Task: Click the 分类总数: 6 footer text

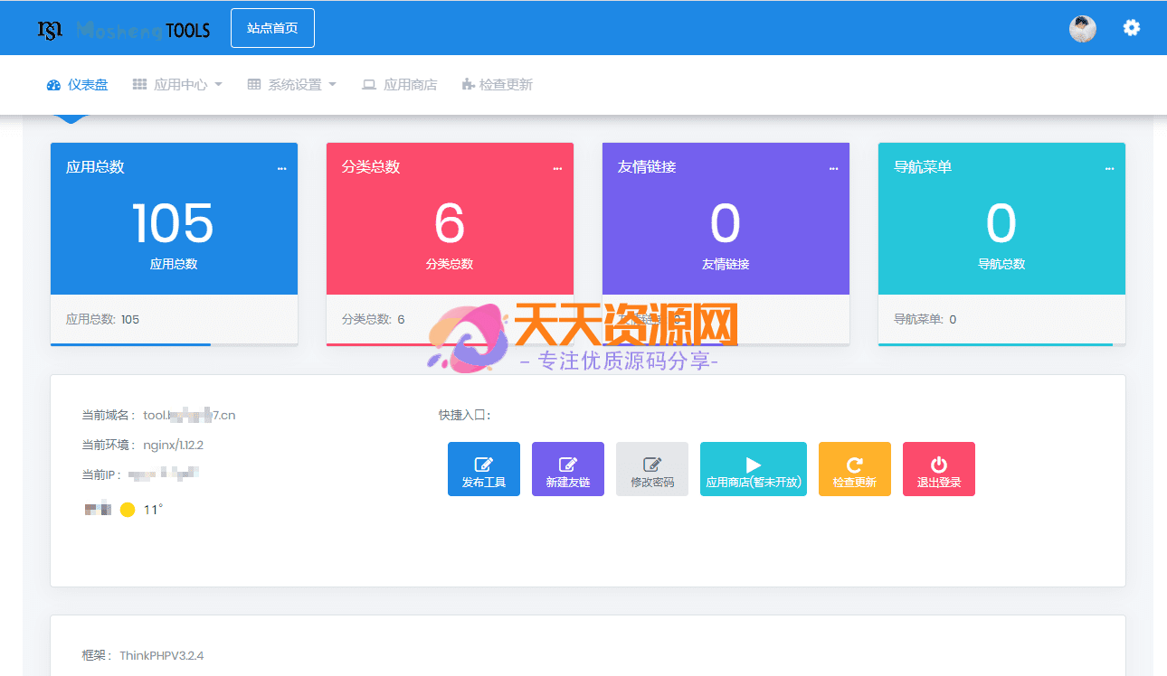Action: pos(374,320)
